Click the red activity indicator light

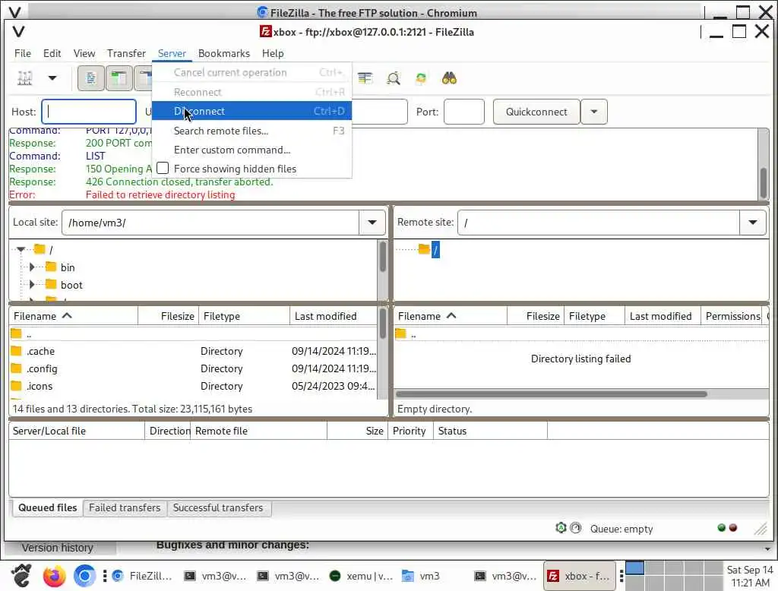click(733, 527)
